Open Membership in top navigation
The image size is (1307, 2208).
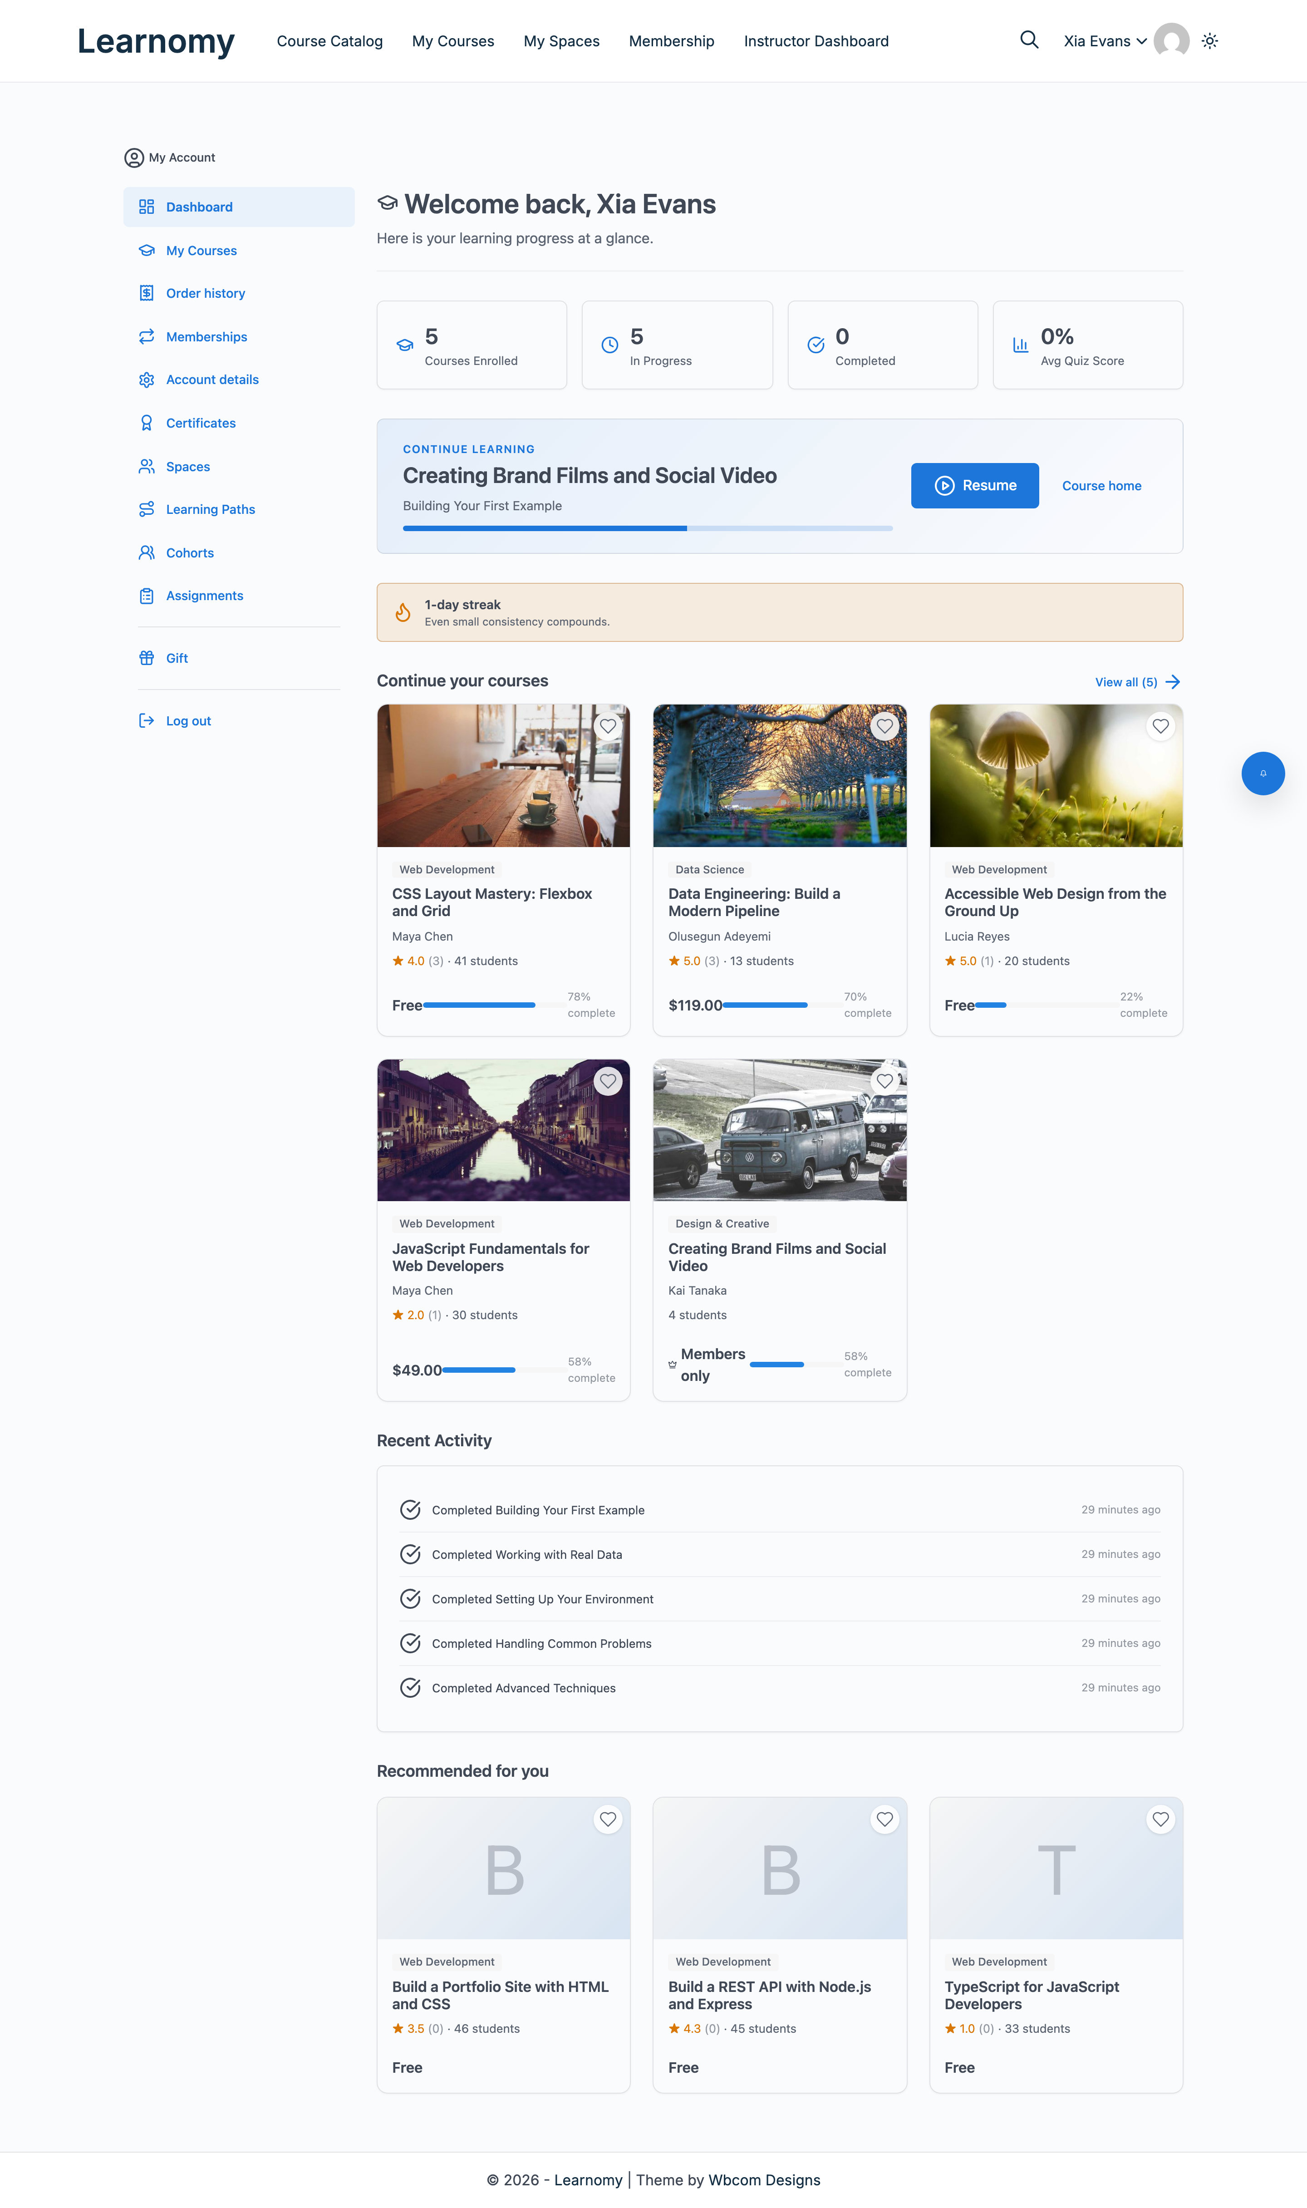click(x=671, y=41)
